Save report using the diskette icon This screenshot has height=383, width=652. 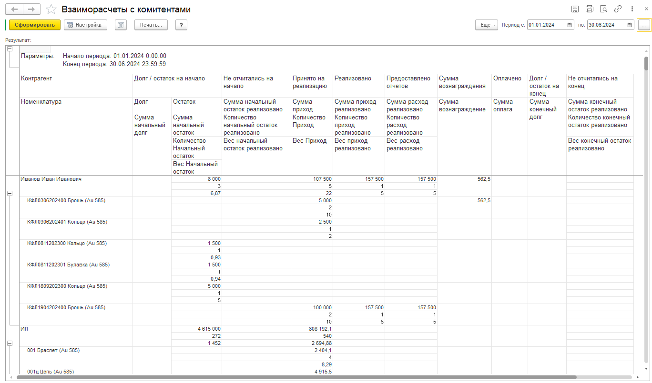coord(575,9)
